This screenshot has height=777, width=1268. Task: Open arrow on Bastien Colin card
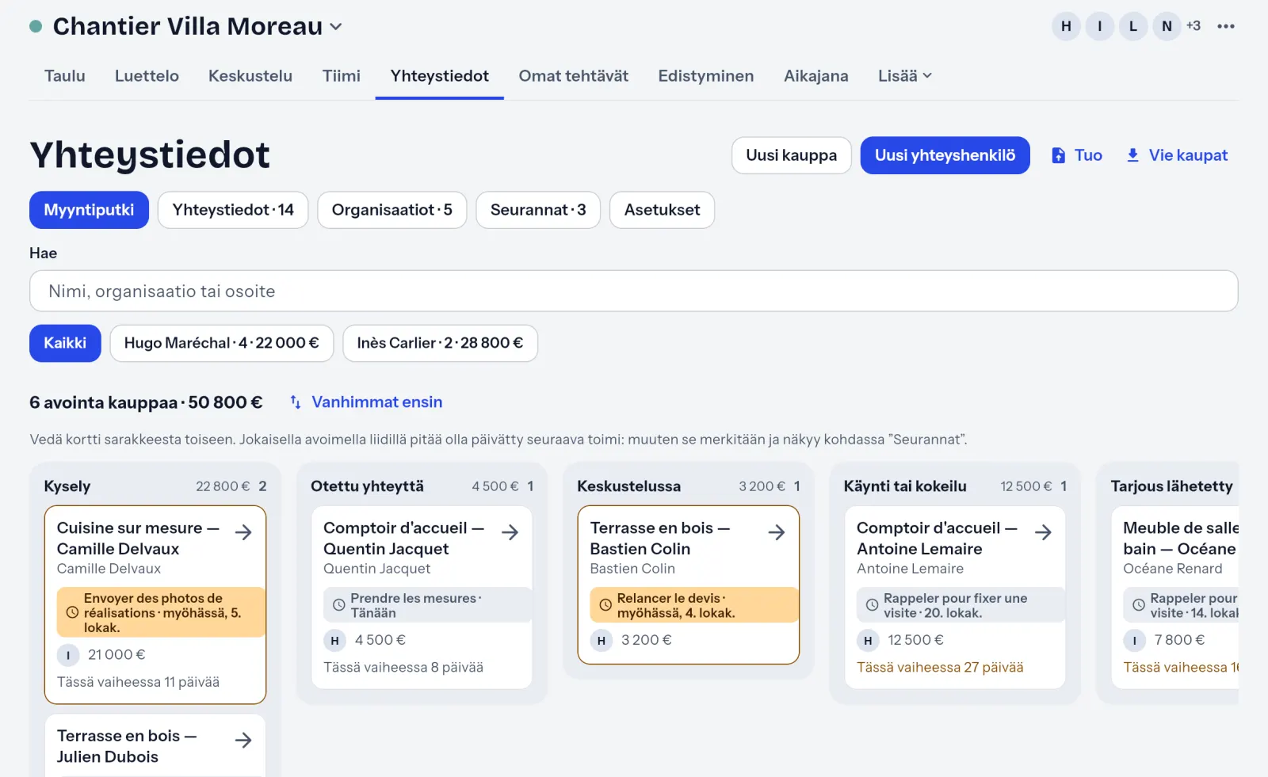777,532
